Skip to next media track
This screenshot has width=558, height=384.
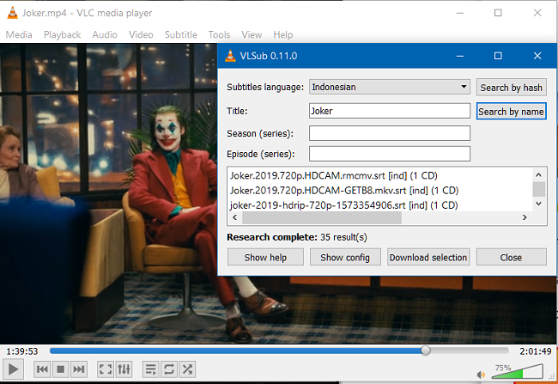79,369
